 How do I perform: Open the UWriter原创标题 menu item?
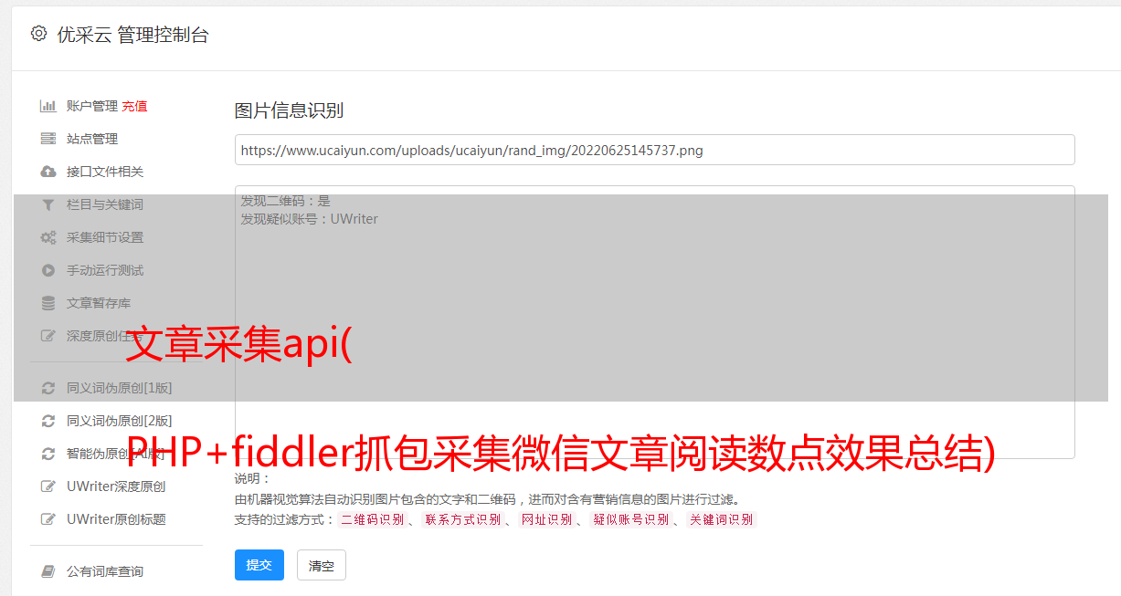click(x=116, y=519)
